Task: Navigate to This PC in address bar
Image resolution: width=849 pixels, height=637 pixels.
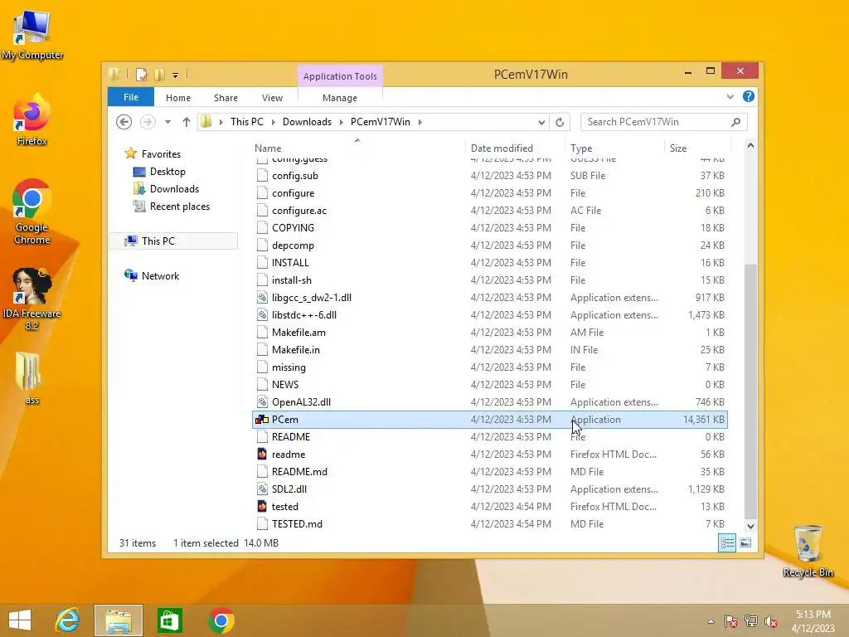Action: click(x=247, y=122)
